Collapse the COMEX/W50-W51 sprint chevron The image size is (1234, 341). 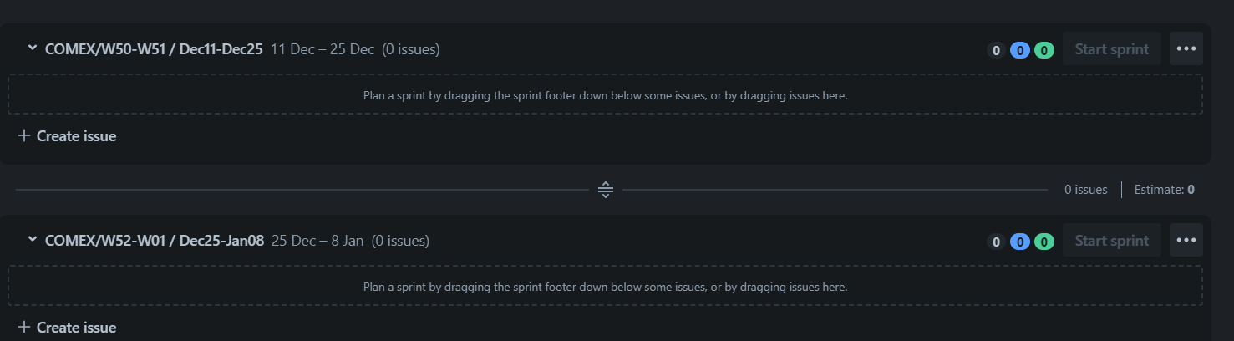pos(33,48)
